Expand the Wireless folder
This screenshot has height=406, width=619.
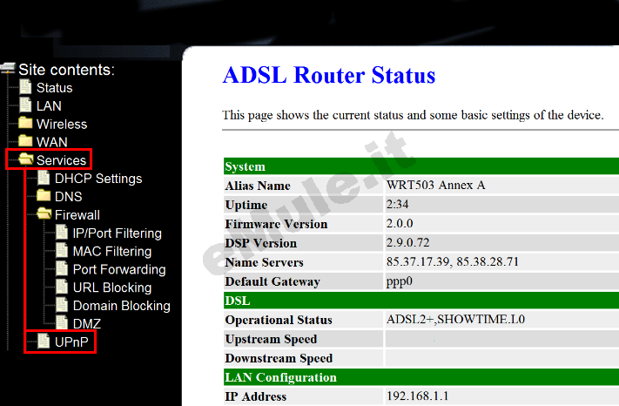25,123
